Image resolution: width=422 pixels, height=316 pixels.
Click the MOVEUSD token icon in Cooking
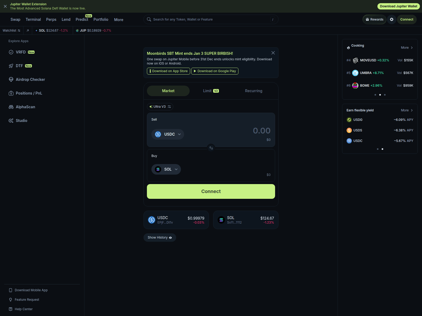[x=355, y=60]
